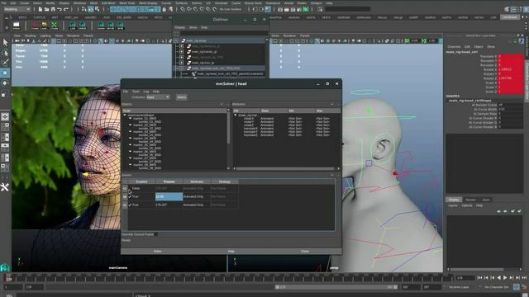Expand second male_rig child in Outliner

tap(181, 52)
